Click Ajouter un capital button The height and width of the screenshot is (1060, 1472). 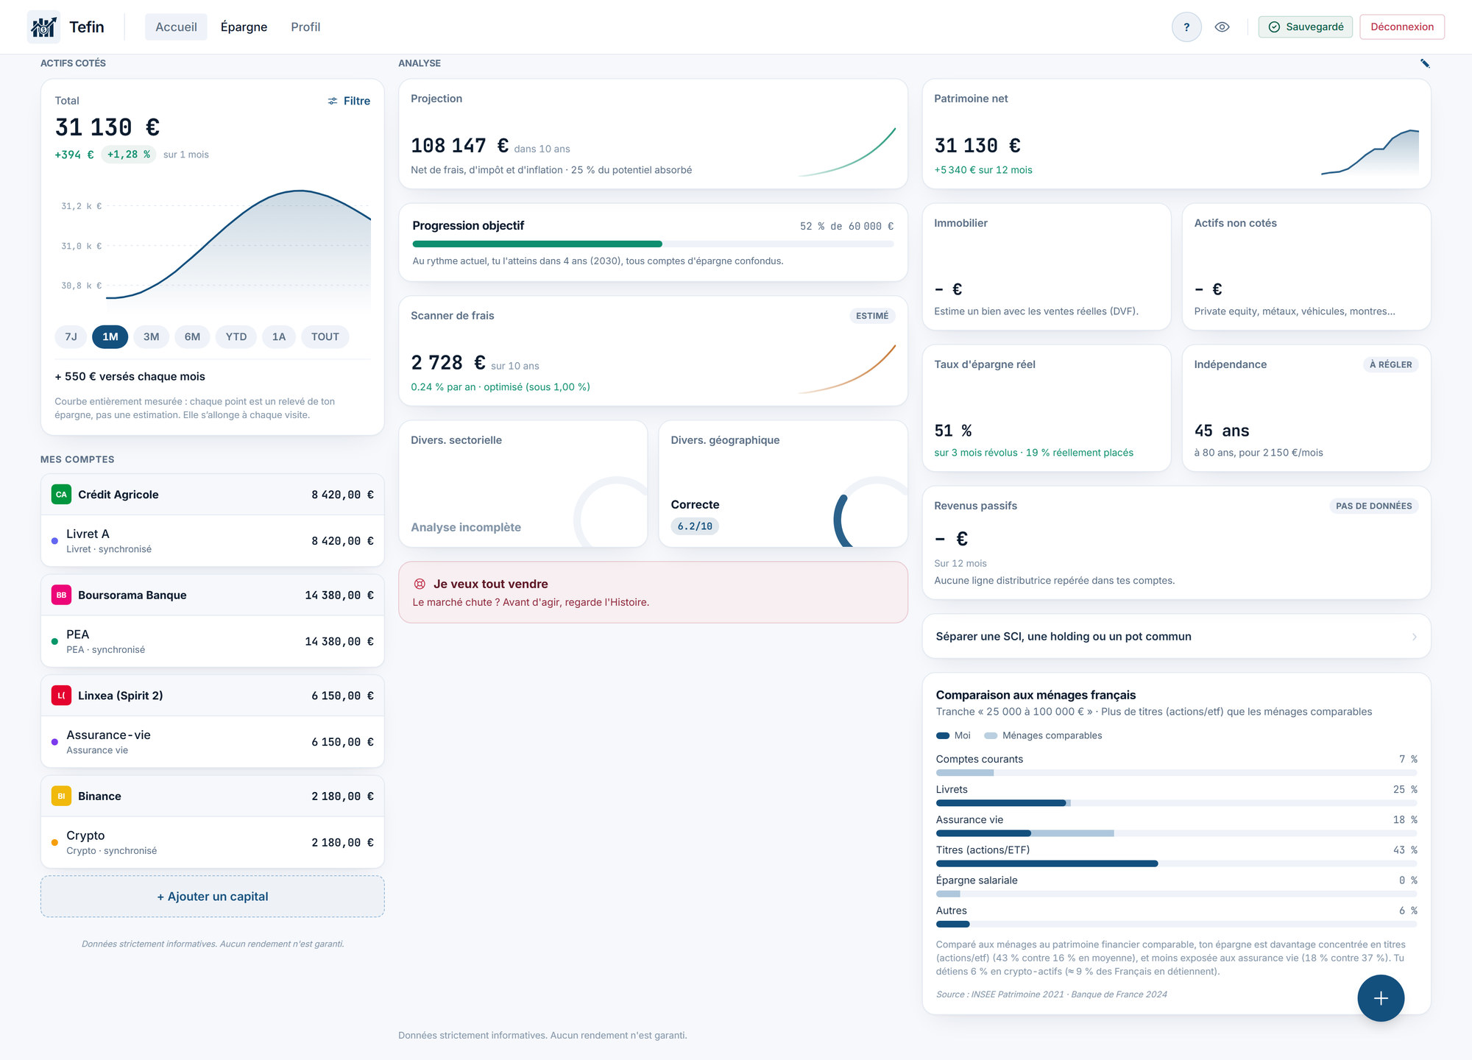coord(213,897)
